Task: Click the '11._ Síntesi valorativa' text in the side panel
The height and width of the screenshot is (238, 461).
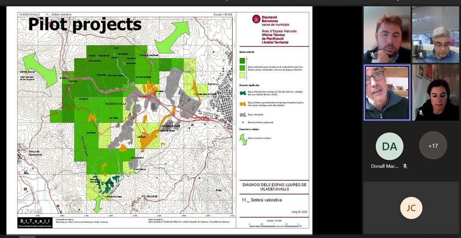Action: click(x=262, y=200)
